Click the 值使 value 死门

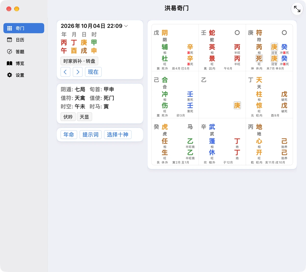pos(109,98)
